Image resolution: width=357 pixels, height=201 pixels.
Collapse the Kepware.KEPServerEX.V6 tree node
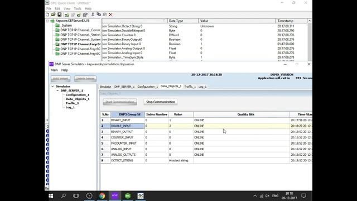click(x=47, y=21)
